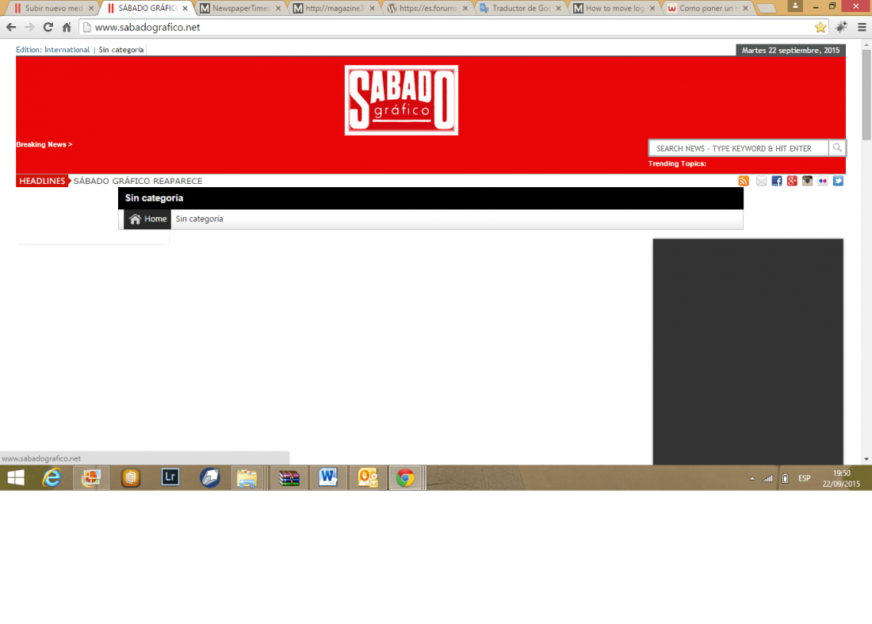
Task: Click the Breaking News > label
Action: (44, 144)
